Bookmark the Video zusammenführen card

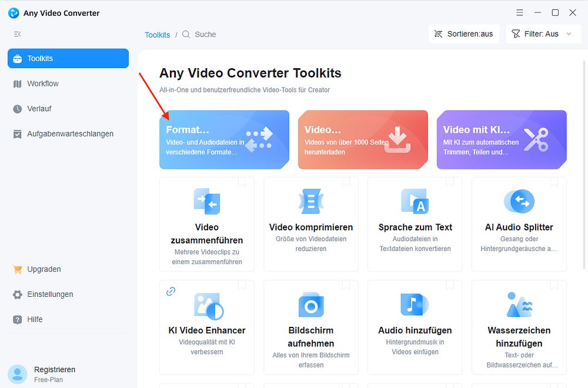point(242,182)
